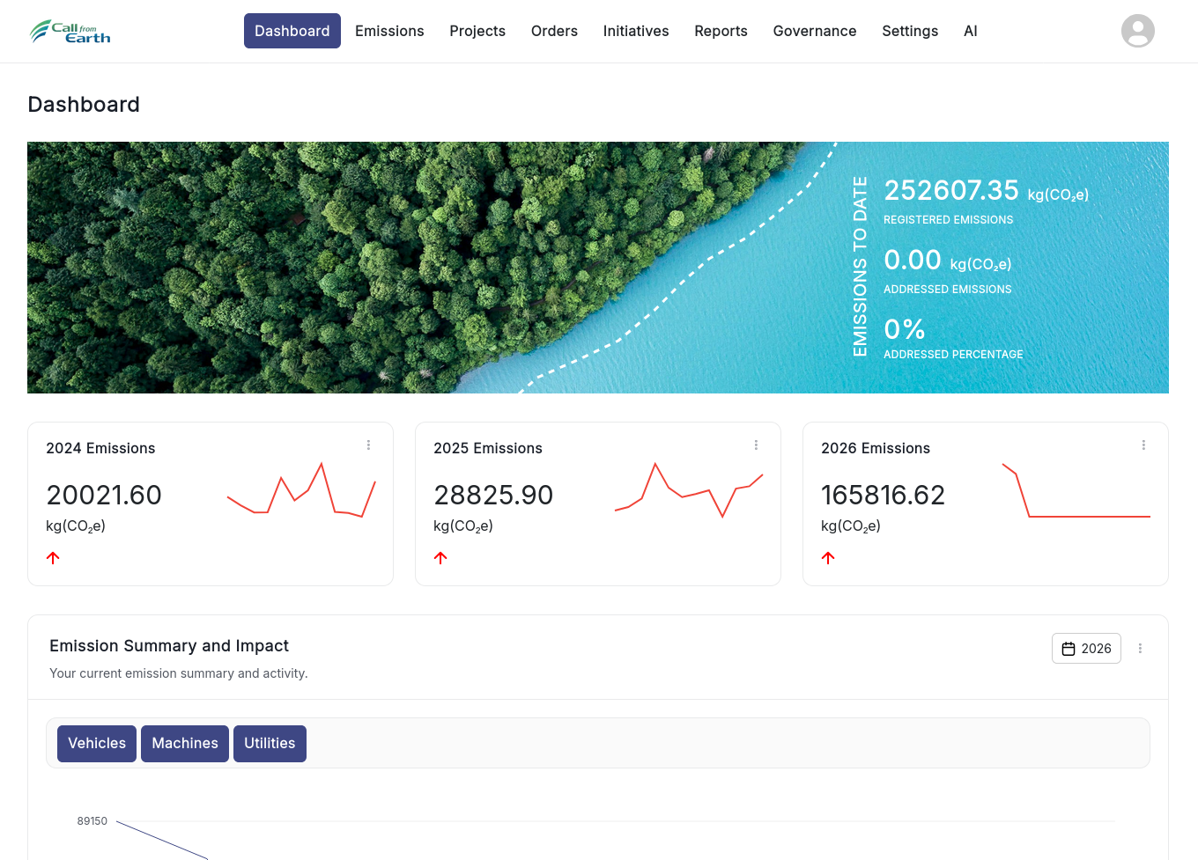Open 2025 Emissions card kebab menu
This screenshot has width=1198, height=860.
[756, 445]
